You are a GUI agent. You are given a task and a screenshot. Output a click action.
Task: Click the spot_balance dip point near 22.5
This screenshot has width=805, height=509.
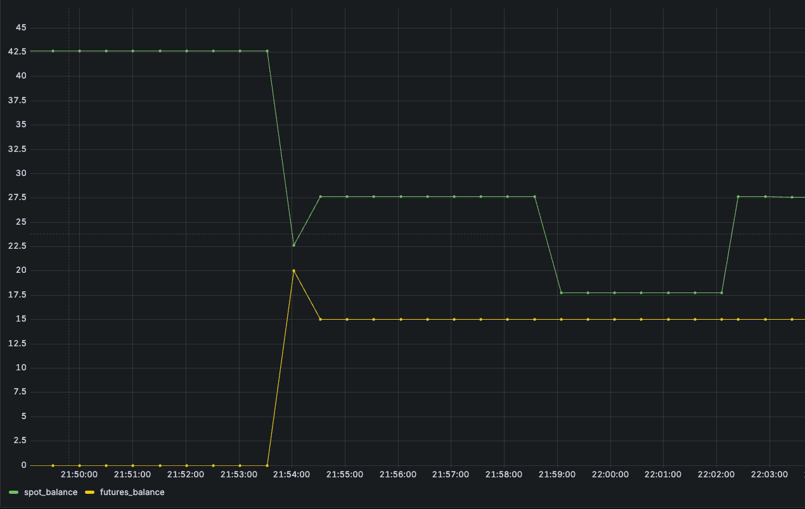tap(293, 245)
